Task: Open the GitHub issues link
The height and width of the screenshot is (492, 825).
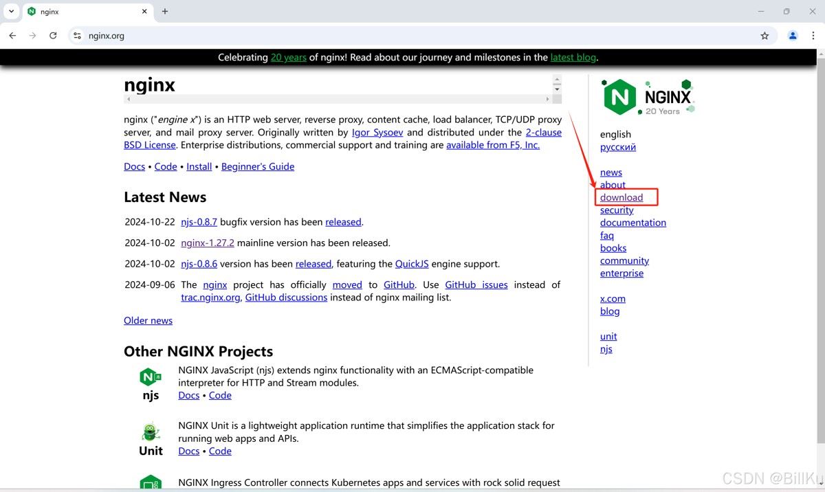Action: [476, 284]
